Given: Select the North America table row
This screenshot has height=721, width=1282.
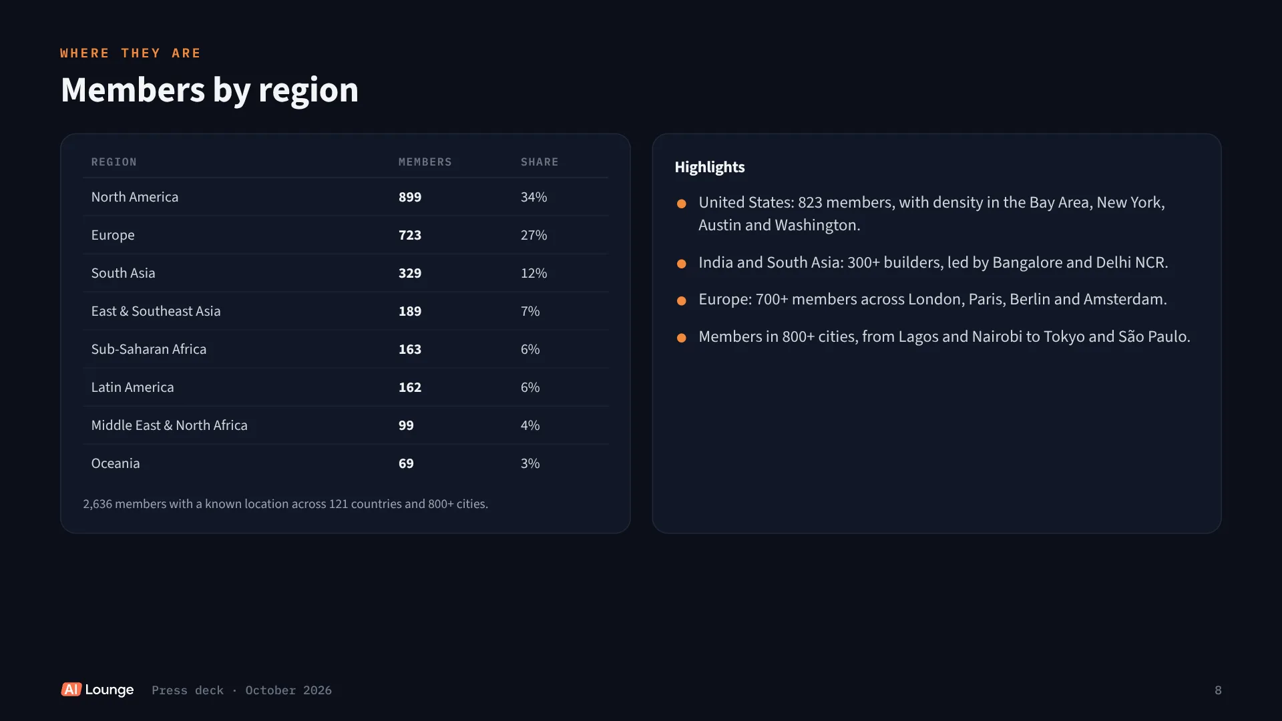Looking at the screenshot, I should tap(345, 197).
